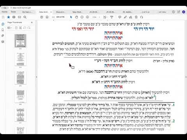This screenshot has height=140, width=187.
Task: Expand the right tools pane arrow
Action: (186, 77)
